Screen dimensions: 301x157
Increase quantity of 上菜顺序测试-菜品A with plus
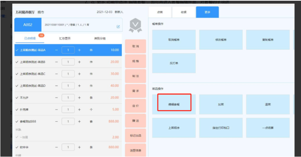click(x=79, y=50)
